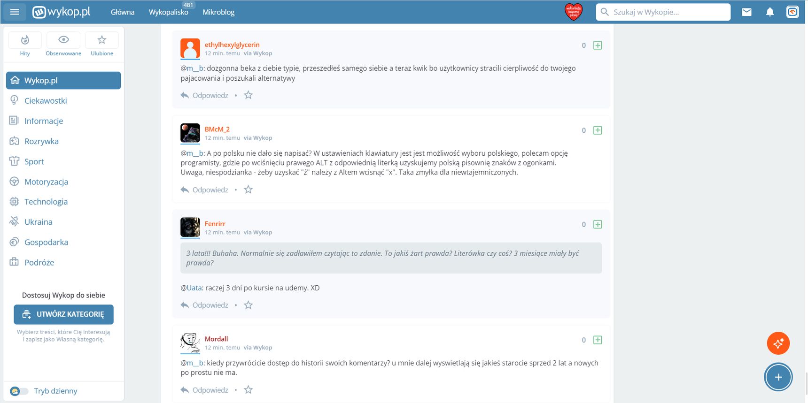Reply to BMcM_2 via Odpowiedz

click(x=204, y=190)
